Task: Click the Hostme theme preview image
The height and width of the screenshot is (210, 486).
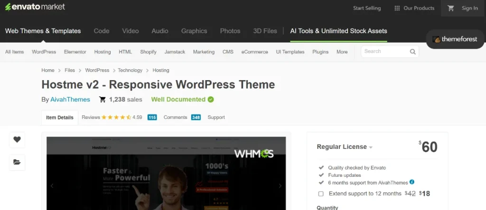Action: pyautogui.click(x=166, y=173)
